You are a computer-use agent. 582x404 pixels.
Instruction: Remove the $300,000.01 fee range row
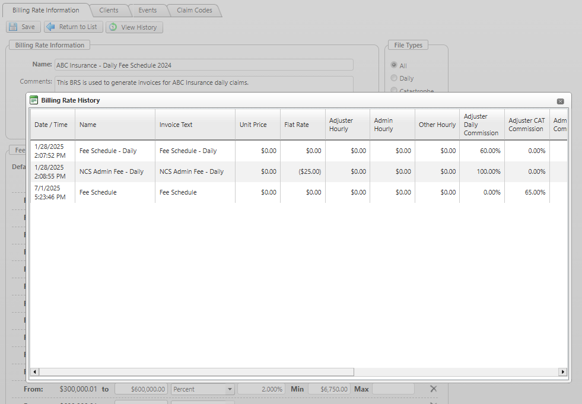(x=433, y=389)
